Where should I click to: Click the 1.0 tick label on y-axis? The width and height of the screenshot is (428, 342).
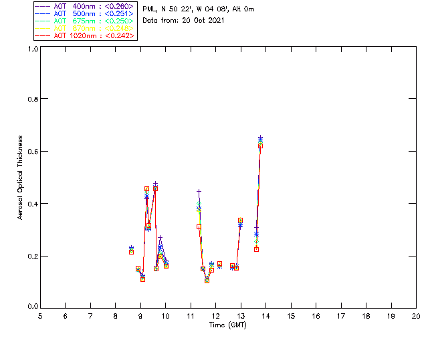[x=31, y=49]
